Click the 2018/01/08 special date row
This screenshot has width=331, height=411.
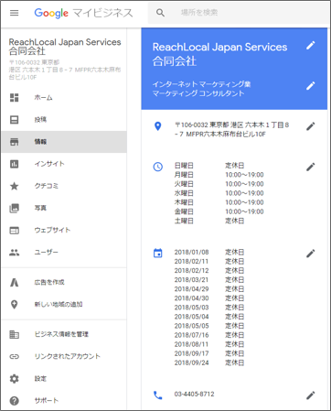209,253
